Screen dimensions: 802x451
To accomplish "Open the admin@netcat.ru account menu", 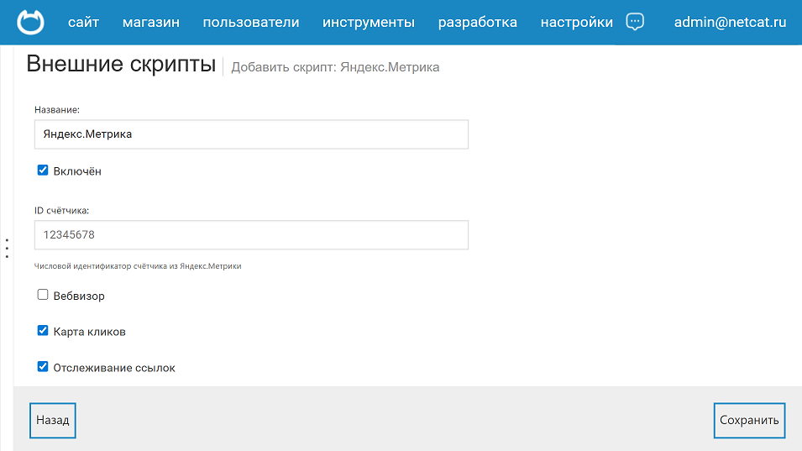I will (730, 23).
